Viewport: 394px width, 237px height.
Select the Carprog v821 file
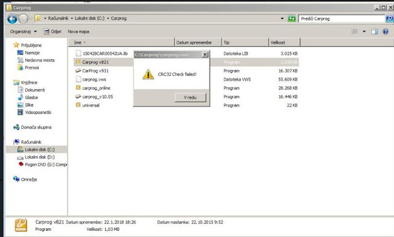click(95, 62)
